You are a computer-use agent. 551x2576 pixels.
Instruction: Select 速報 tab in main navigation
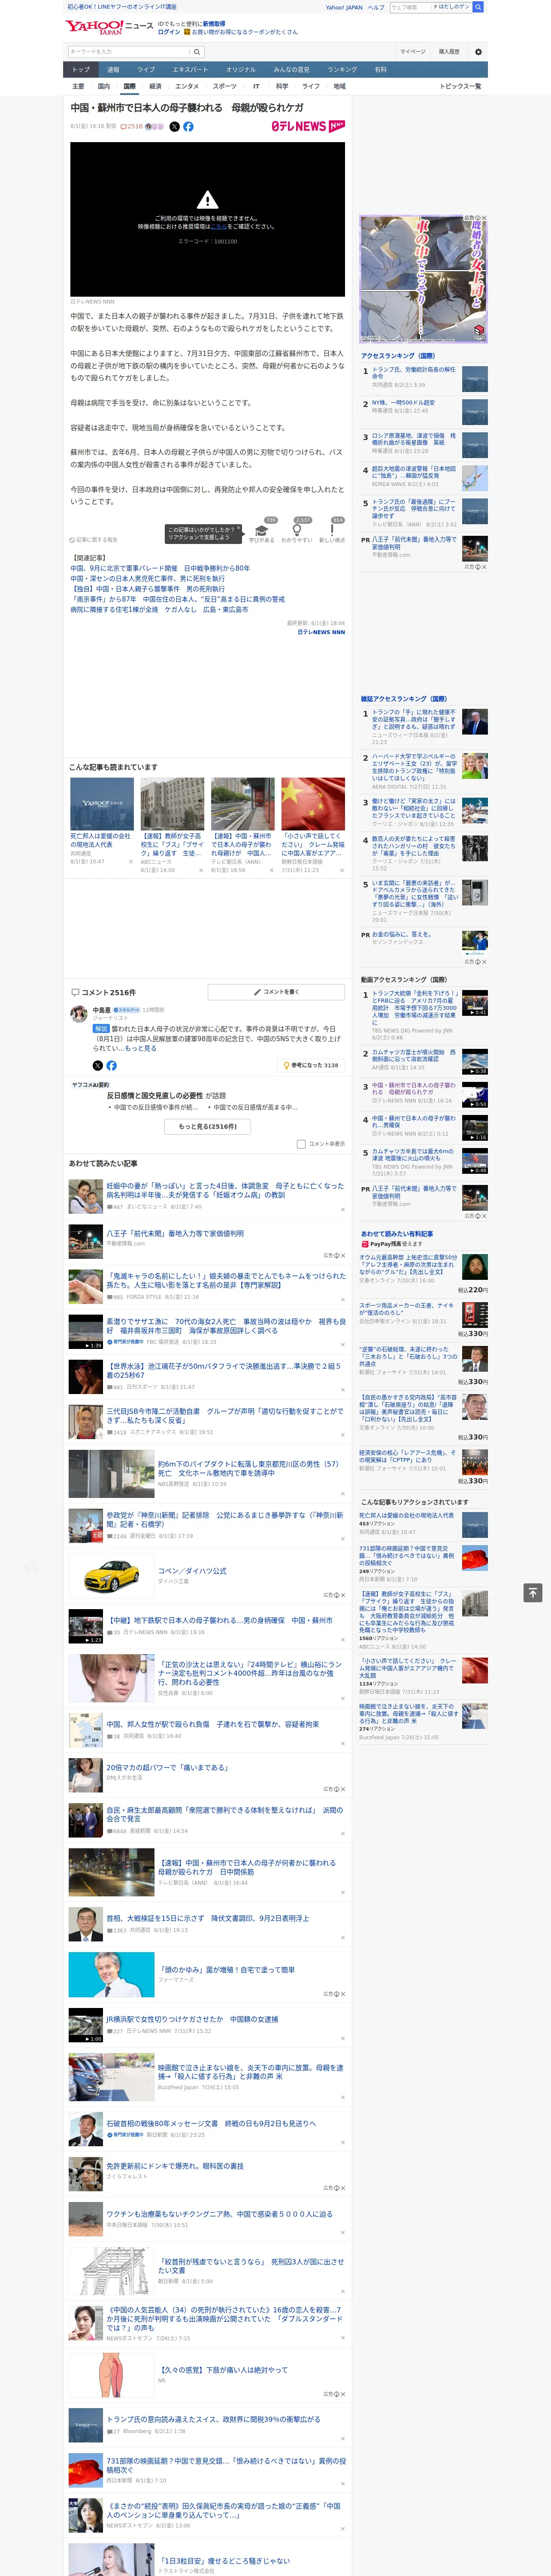tap(113, 69)
